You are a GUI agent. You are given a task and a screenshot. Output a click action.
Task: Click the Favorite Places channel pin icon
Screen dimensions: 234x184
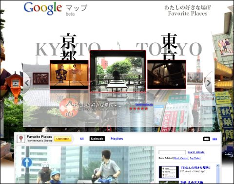pyautogui.click(x=21, y=139)
